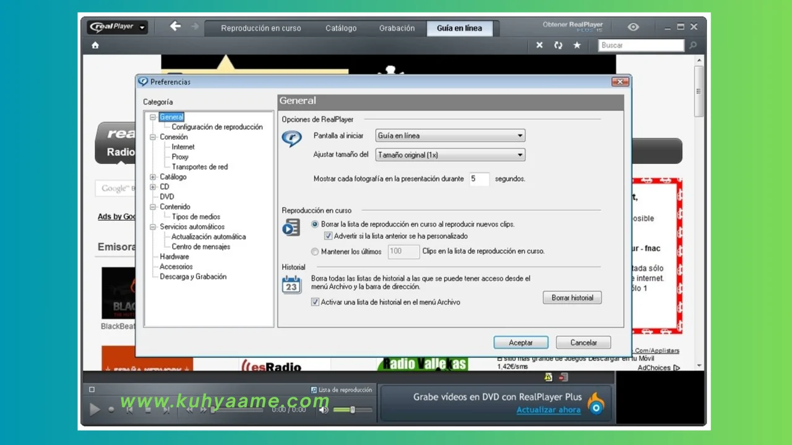
Task: Select Configuración de reproducción tree item
Action: (x=217, y=127)
